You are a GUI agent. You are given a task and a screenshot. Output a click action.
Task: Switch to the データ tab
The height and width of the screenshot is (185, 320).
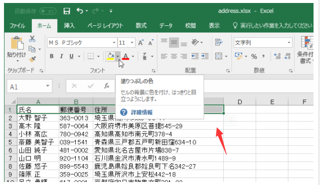tap(165, 26)
